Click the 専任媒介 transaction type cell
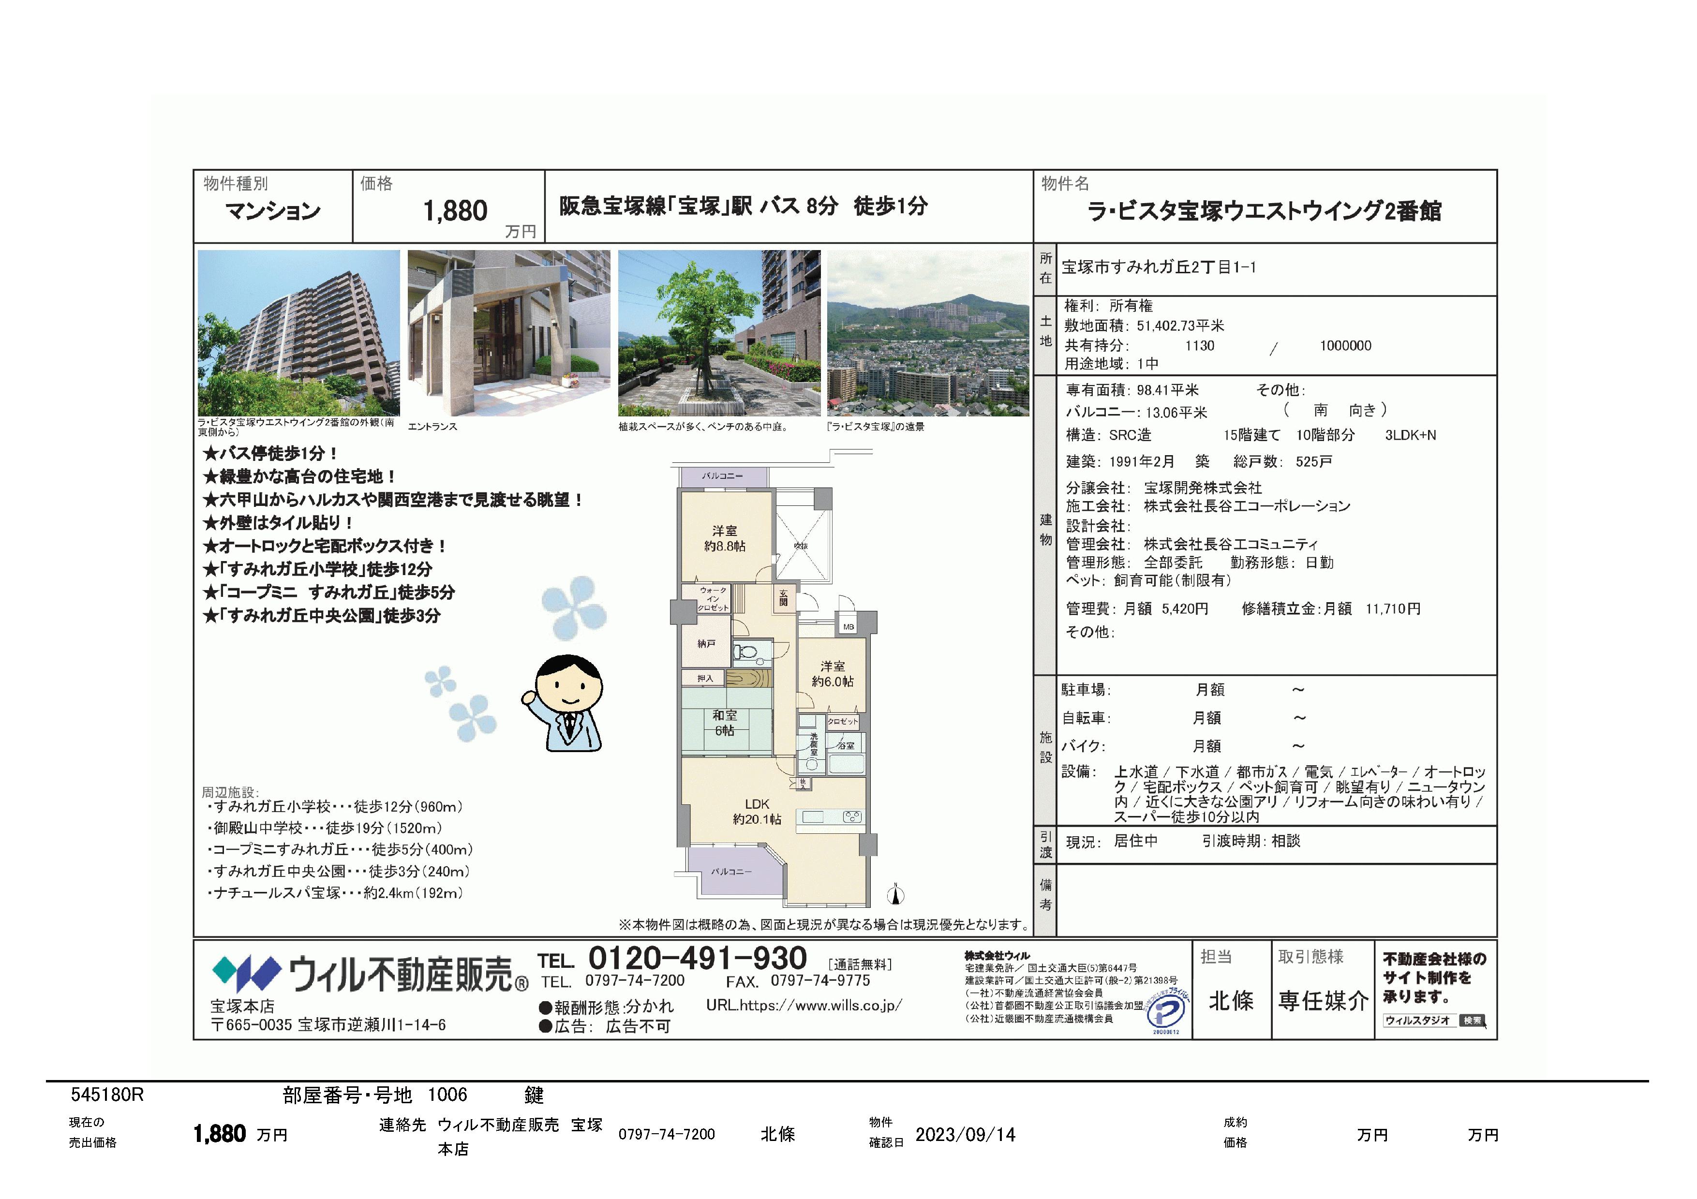The width and height of the screenshot is (1697, 1199). point(1323,1001)
